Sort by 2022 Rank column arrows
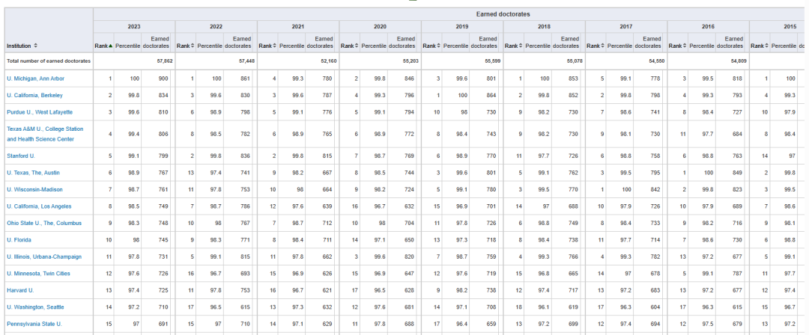Screen dimensions: 809x335 (193, 46)
